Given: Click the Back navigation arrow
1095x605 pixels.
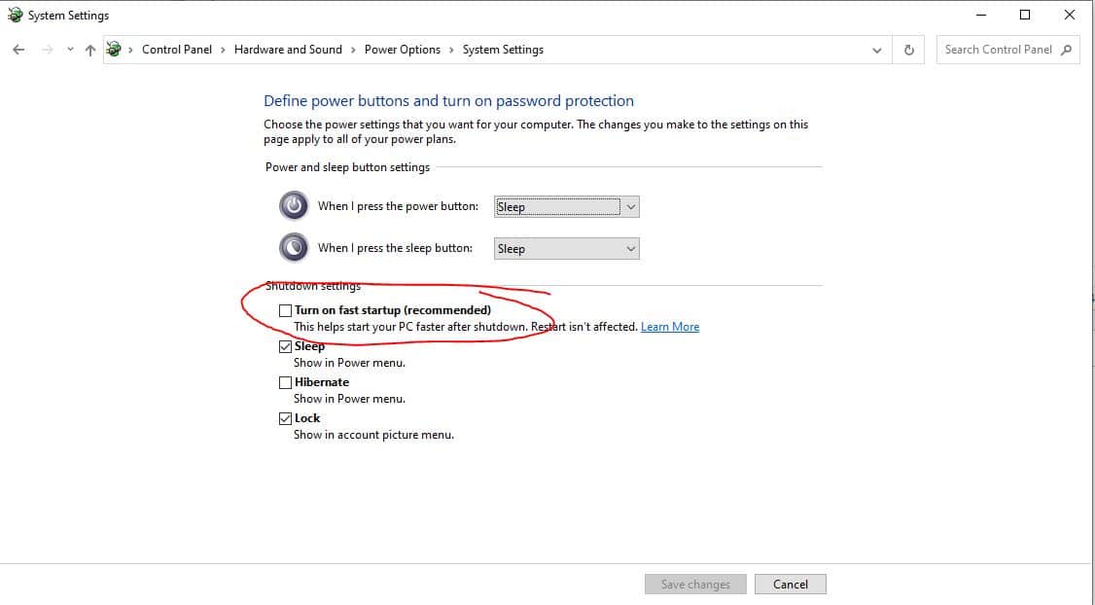Looking at the screenshot, I should pyautogui.click(x=18, y=50).
